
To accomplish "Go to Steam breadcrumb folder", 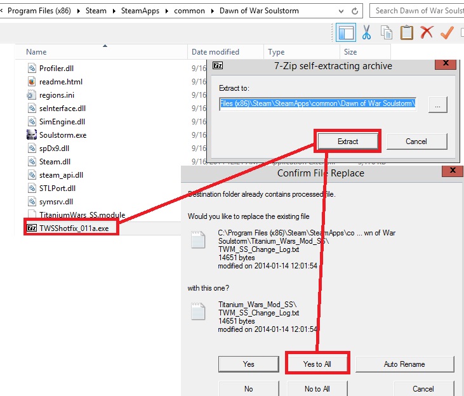I will [96, 11].
